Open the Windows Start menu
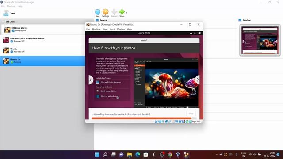 tap(97, 155)
